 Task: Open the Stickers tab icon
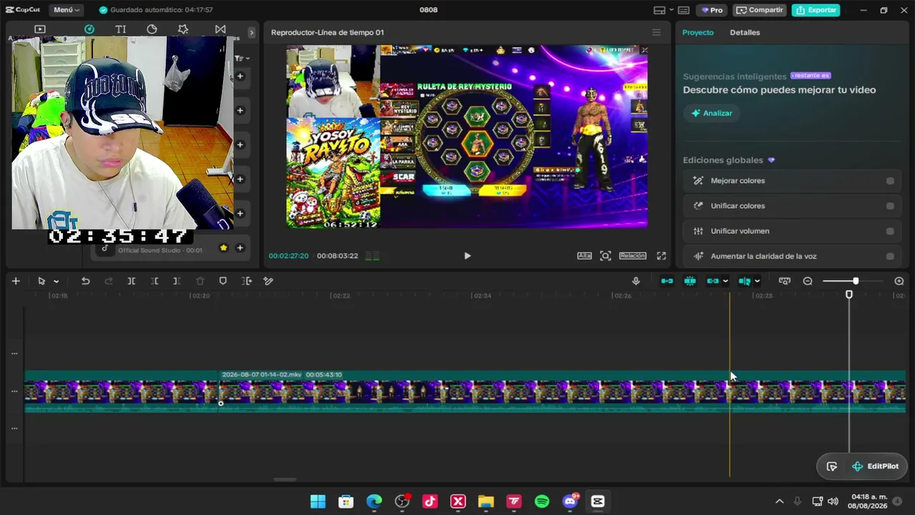(152, 29)
